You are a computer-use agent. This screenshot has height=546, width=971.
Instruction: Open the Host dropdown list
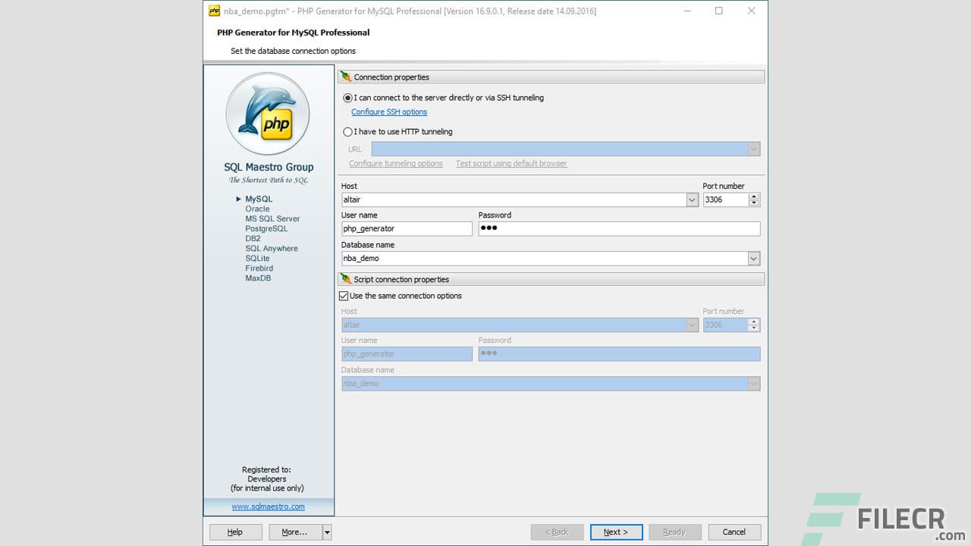point(691,199)
